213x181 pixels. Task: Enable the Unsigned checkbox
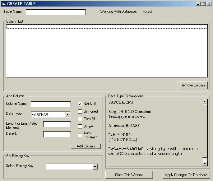(80, 111)
